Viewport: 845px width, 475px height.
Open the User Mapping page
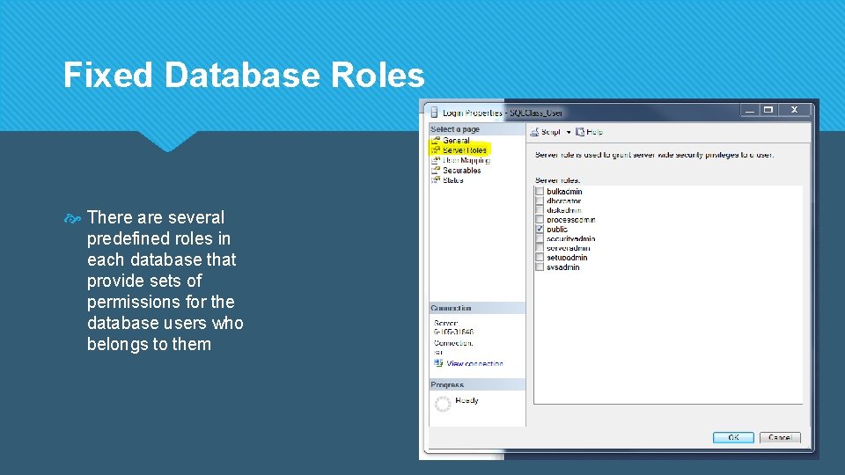tap(467, 160)
